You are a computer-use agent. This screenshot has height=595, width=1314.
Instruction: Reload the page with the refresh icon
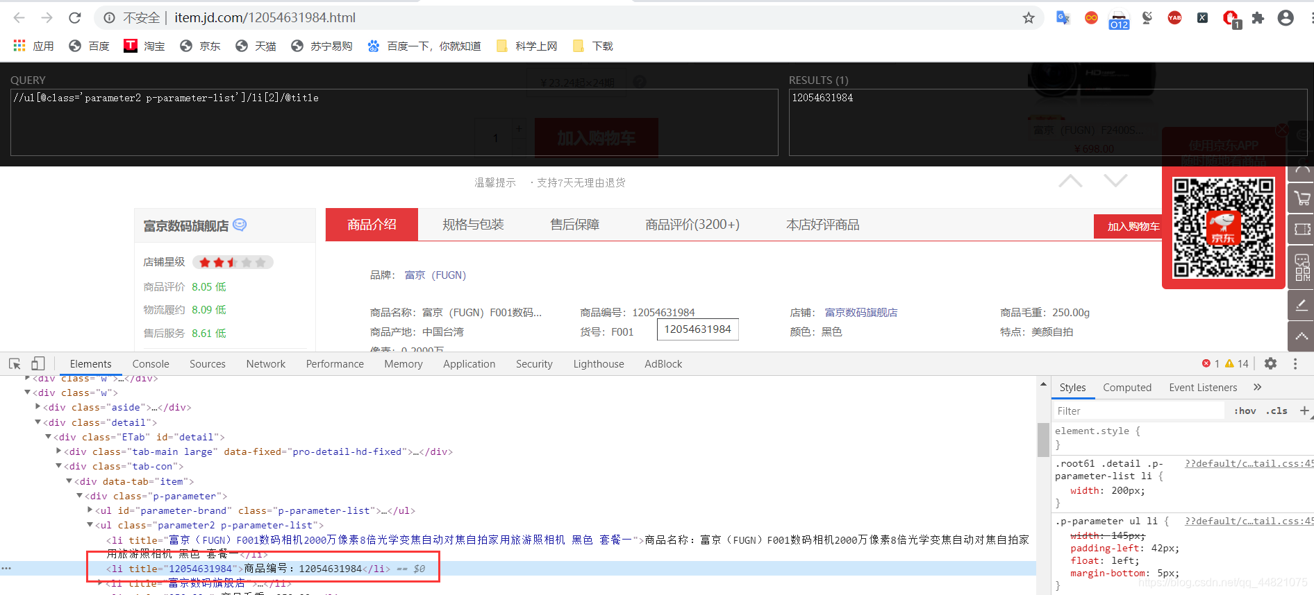[x=75, y=17]
